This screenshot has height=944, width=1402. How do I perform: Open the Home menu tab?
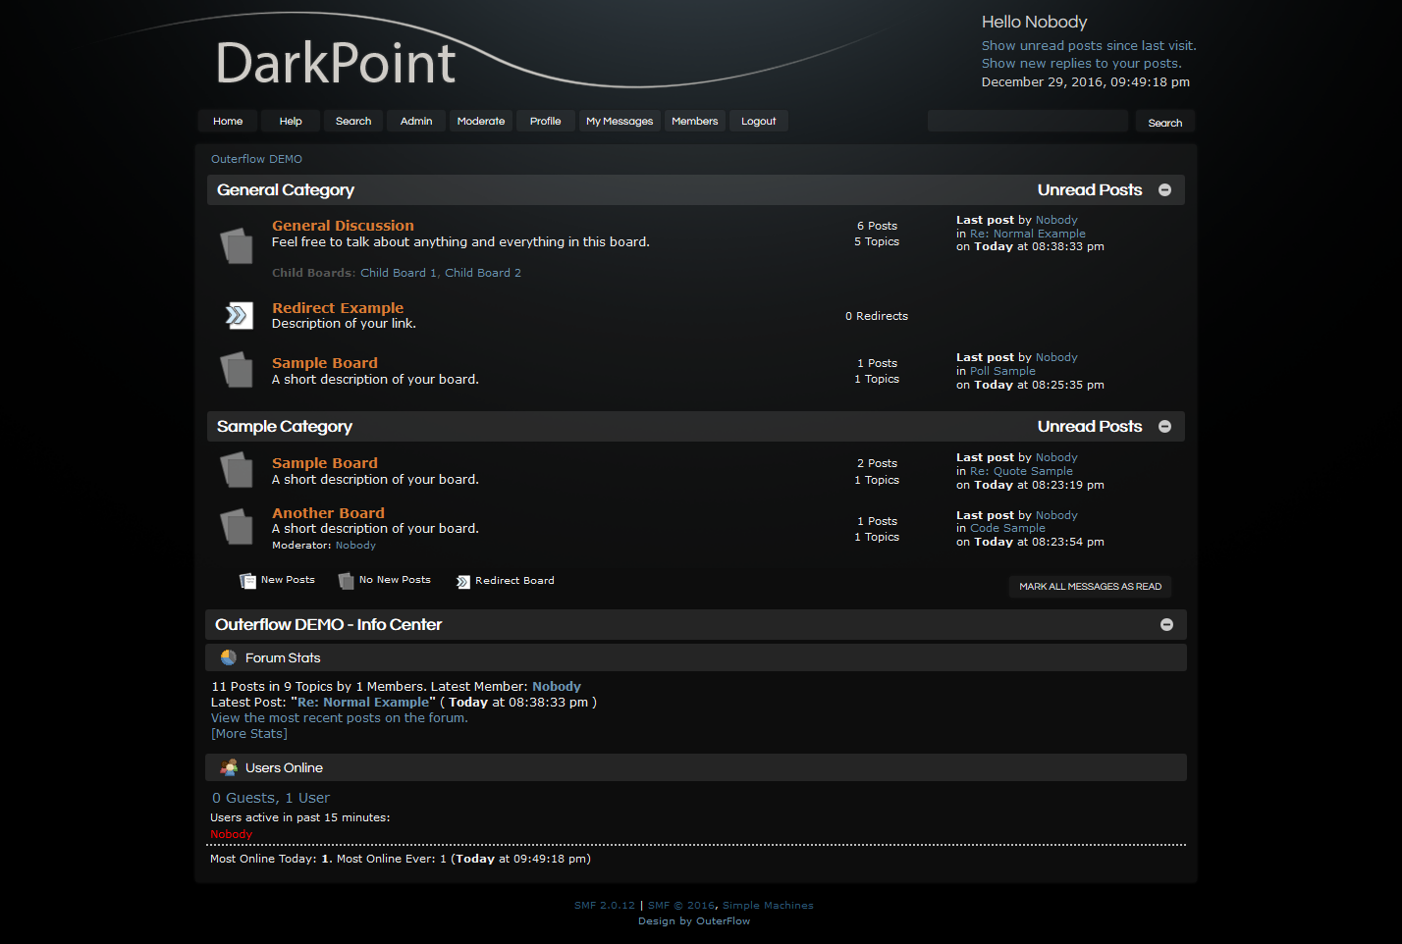pos(228,121)
